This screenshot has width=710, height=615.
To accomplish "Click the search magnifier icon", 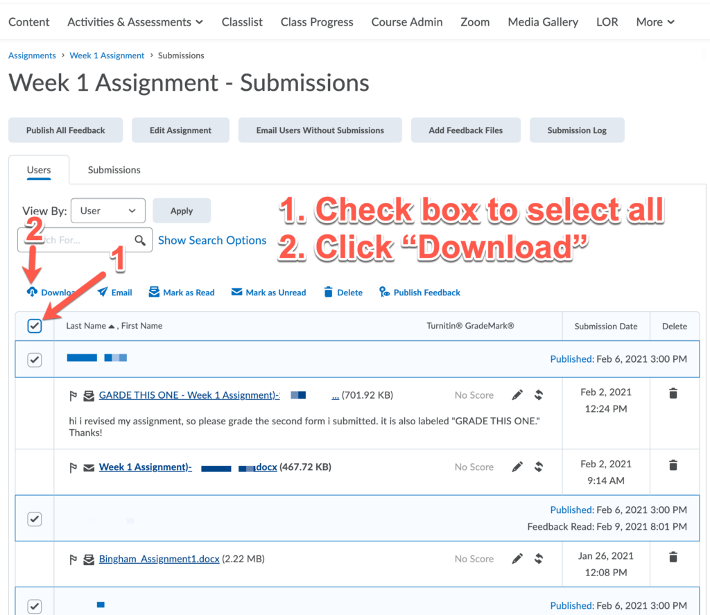I will coord(141,241).
